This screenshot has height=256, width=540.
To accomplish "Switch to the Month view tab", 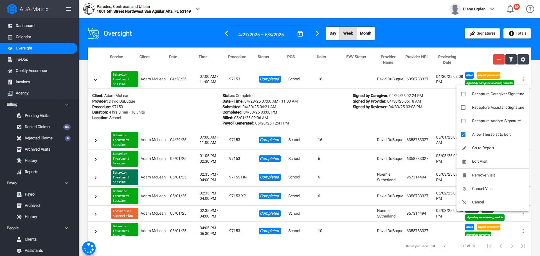I will (x=365, y=33).
